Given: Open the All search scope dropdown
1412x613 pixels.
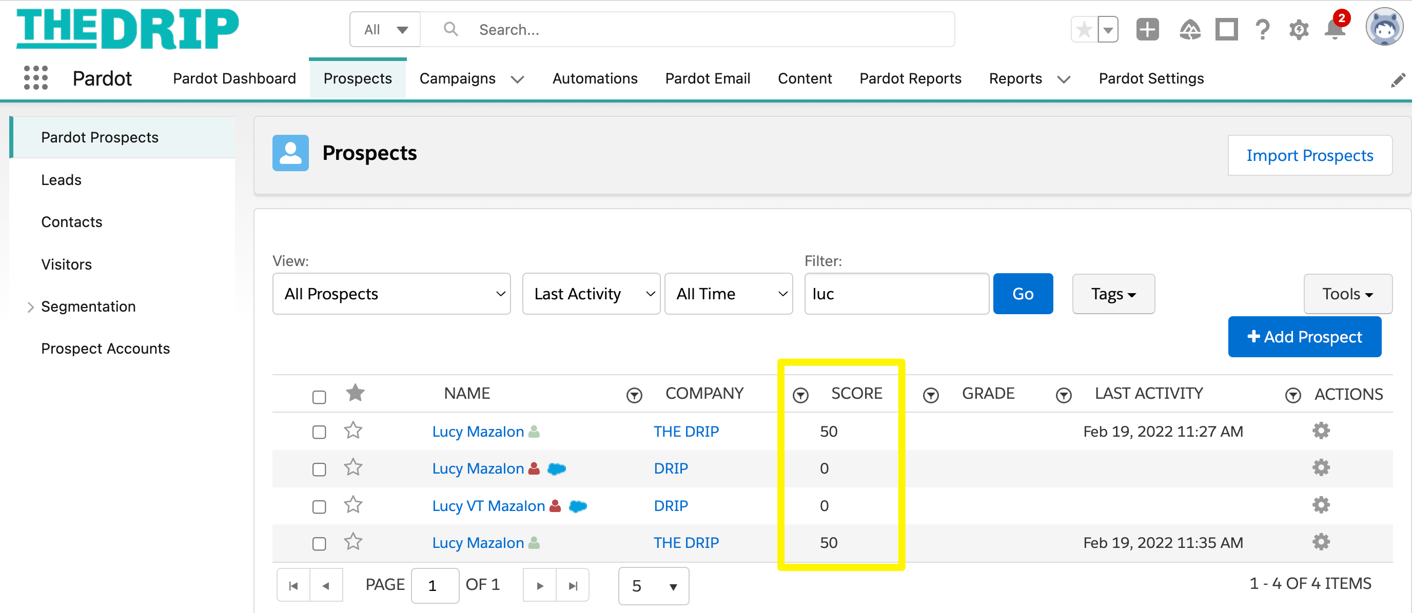Looking at the screenshot, I should coord(385,30).
